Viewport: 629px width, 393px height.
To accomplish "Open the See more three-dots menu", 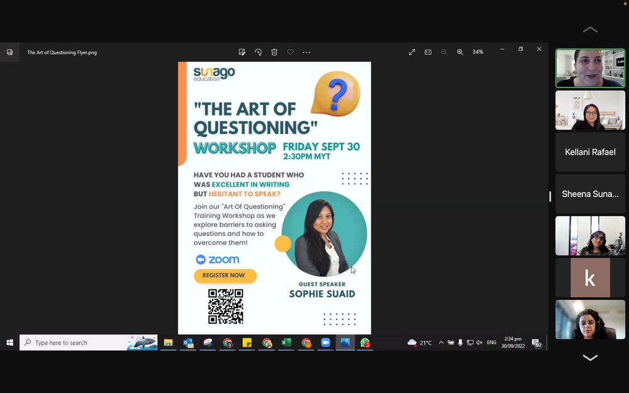I will (x=306, y=52).
